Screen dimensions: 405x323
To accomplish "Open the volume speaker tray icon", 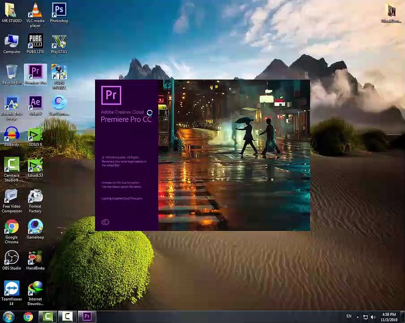I will coord(373,317).
